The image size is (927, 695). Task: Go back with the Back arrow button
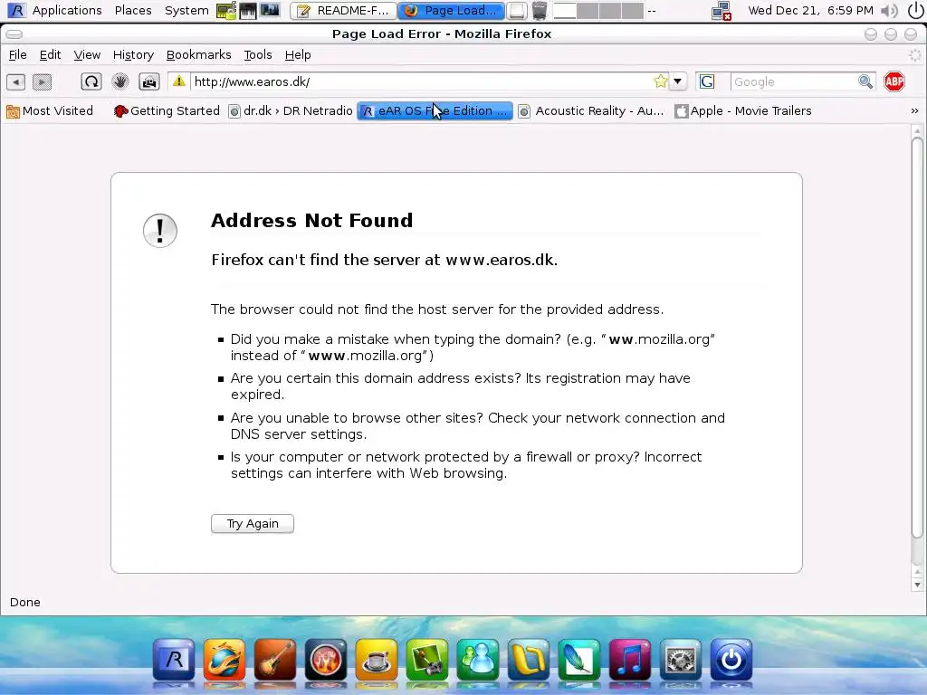point(16,81)
